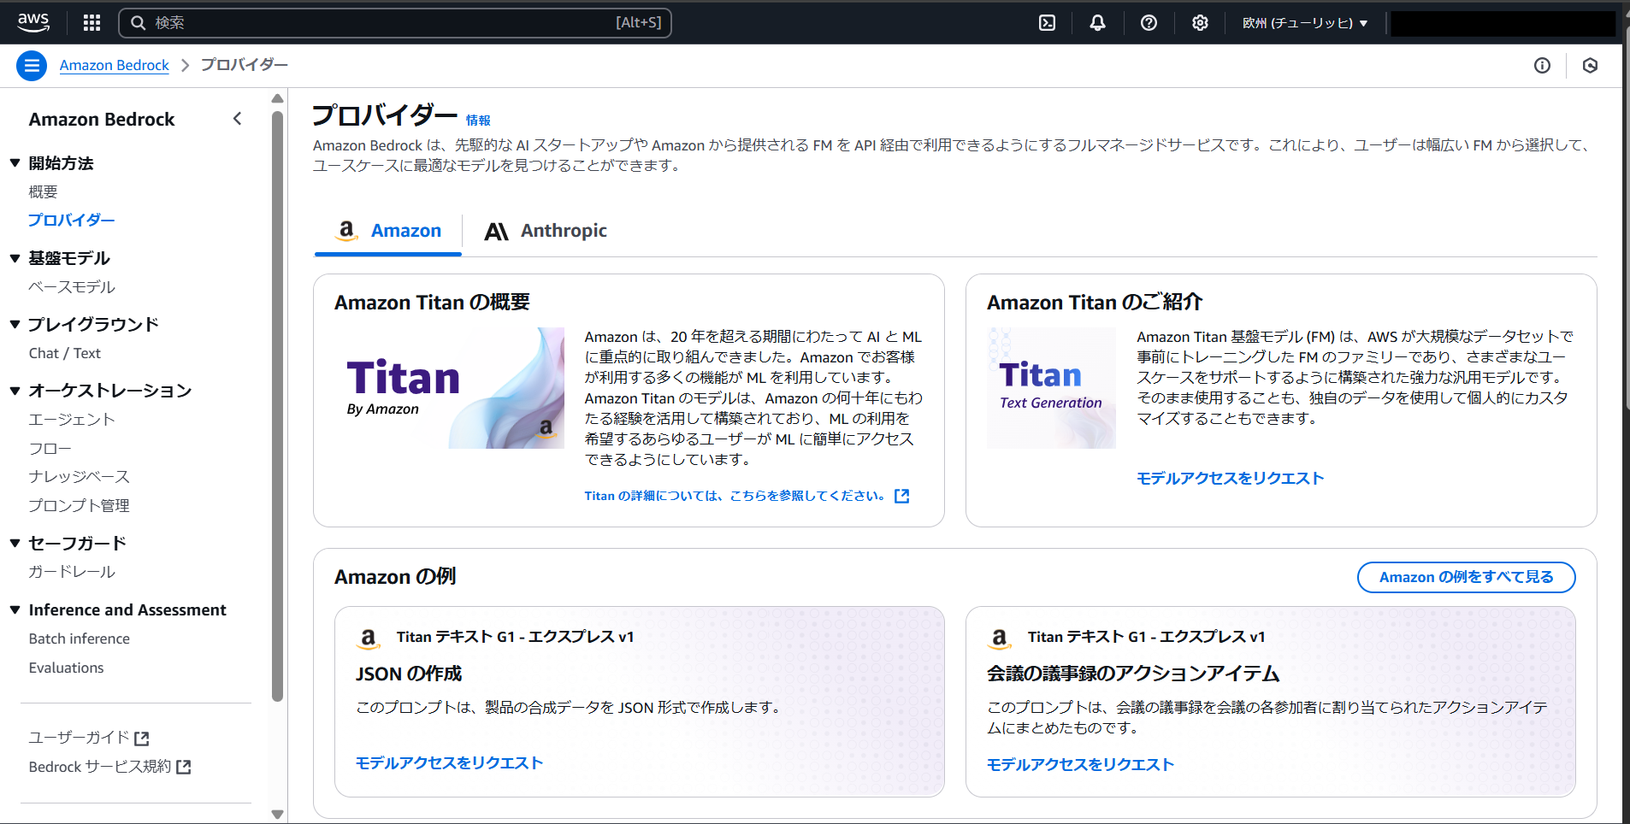Focus the 検索 search field

pyautogui.click(x=395, y=23)
